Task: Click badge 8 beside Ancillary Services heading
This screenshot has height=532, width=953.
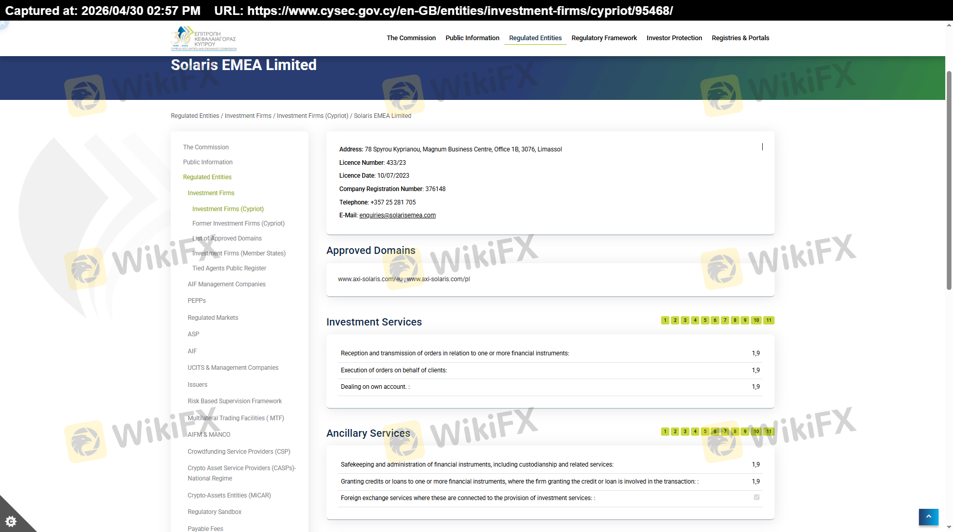Action: pyautogui.click(x=735, y=432)
